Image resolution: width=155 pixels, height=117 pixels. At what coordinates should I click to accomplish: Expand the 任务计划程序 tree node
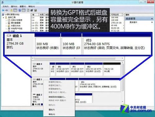click(6, 20)
